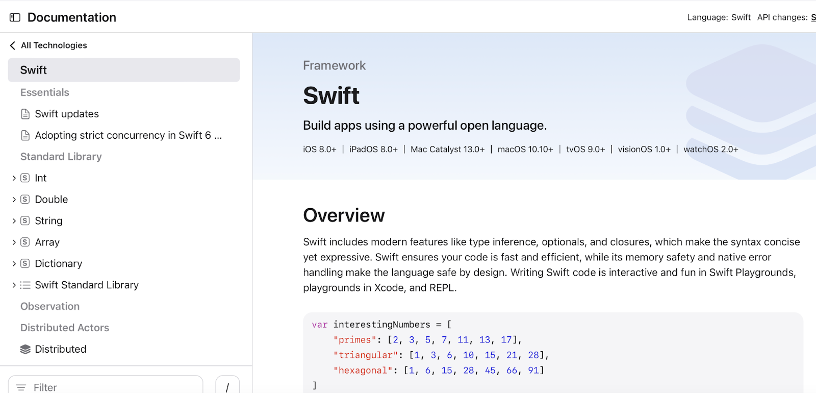The image size is (816, 393).
Task: Open the API changes selector
Action: click(786, 17)
